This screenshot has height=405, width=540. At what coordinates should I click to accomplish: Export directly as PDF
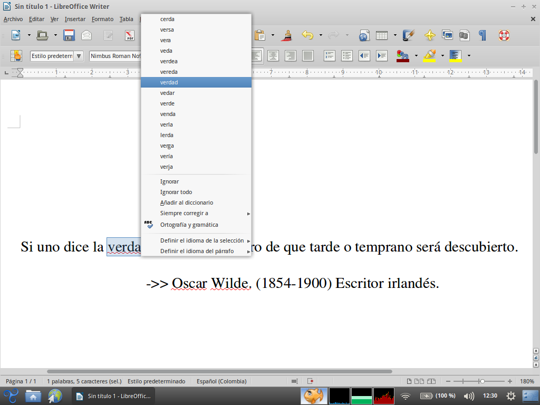[x=130, y=35]
